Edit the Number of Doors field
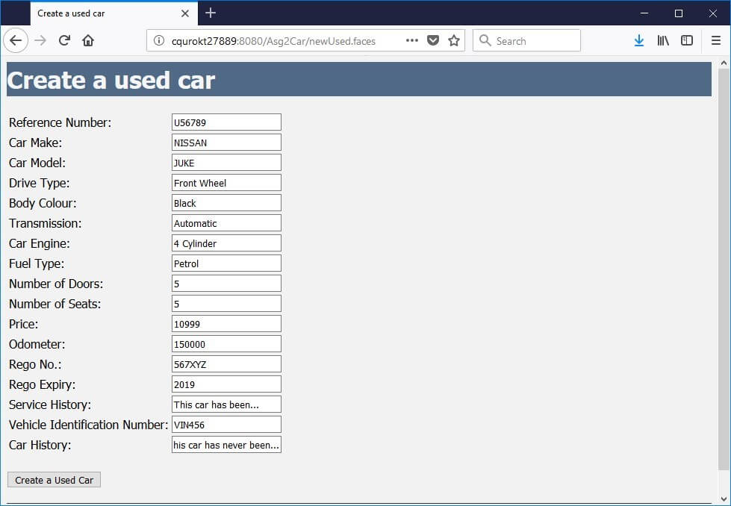 click(x=226, y=284)
